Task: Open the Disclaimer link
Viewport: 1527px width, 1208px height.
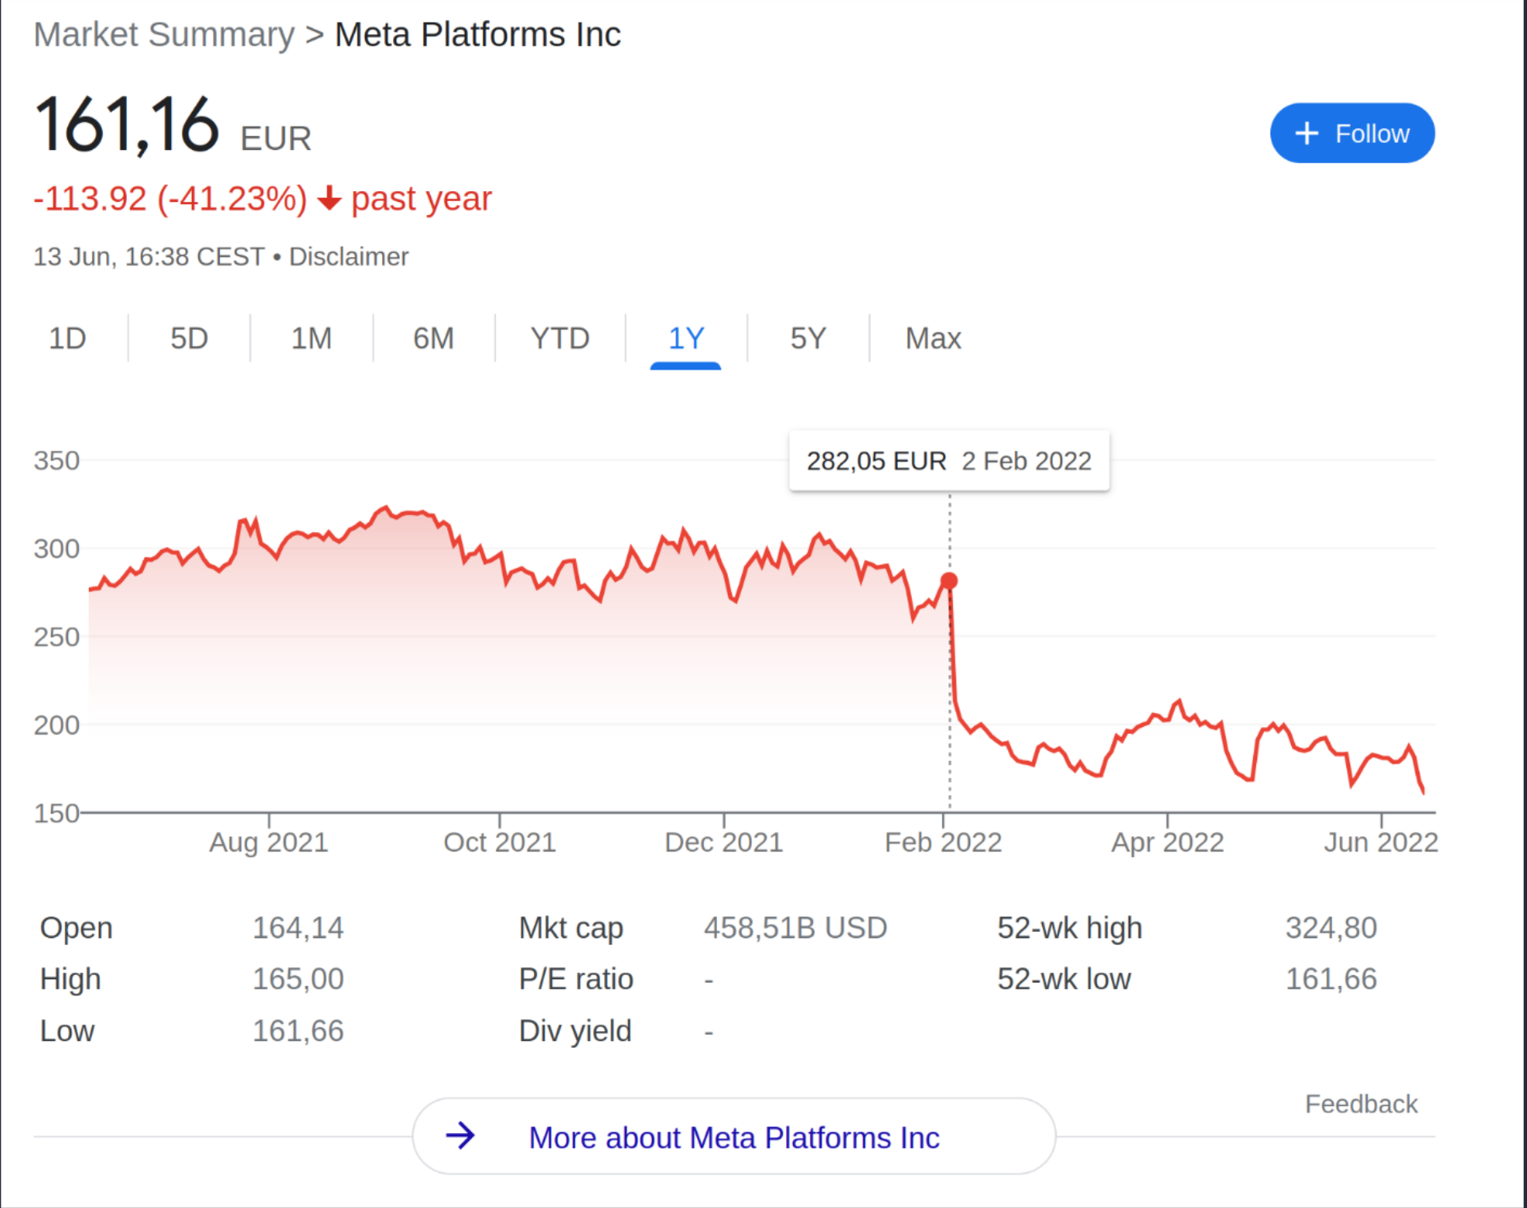Action: point(348,257)
